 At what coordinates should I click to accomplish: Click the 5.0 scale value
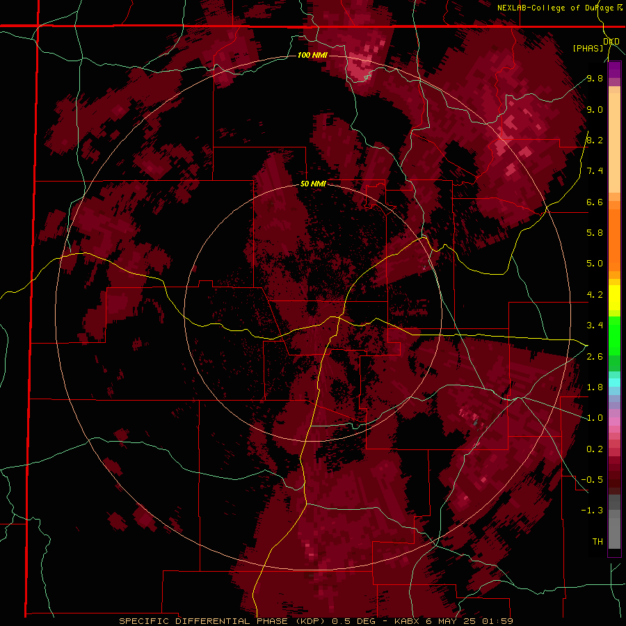click(595, 264)
